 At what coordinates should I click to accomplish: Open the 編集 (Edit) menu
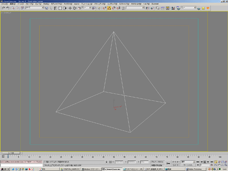click(x=13, y=4)
